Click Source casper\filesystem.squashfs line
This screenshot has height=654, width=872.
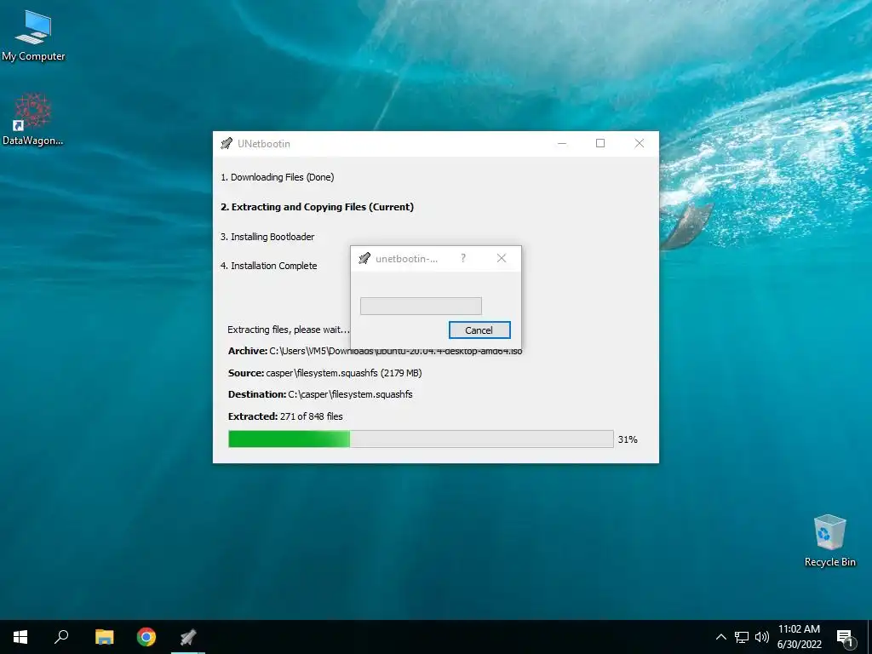point(324,373)
